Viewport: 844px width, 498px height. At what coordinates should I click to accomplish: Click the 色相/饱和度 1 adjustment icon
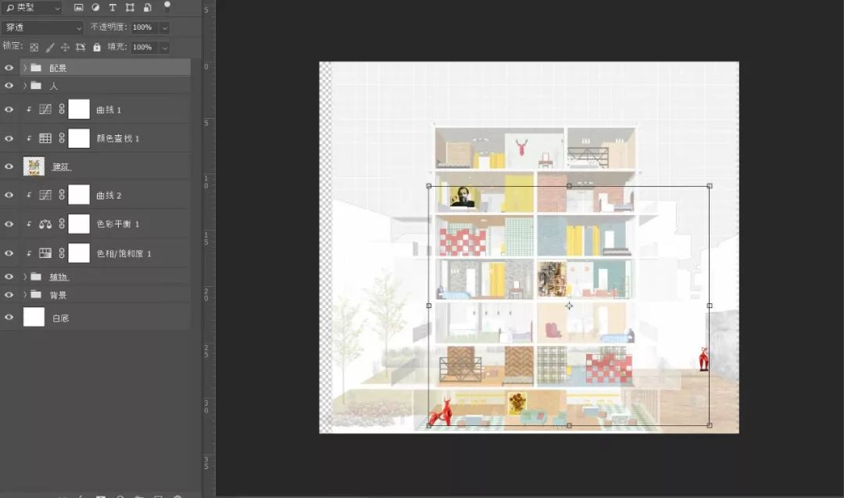[45, 253]
